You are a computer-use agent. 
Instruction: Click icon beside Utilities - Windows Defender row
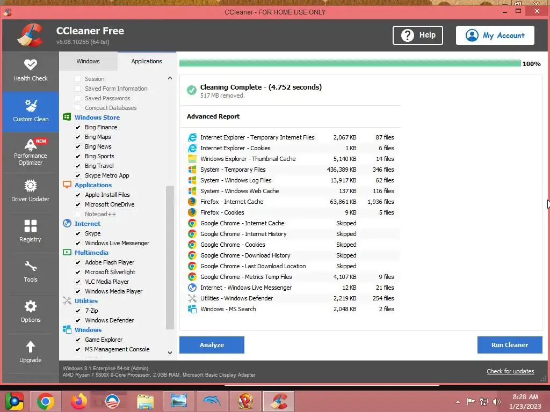[x=192, y=298]
